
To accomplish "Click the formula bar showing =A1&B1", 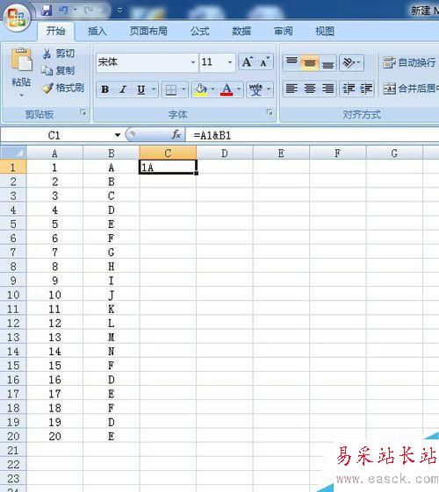I will pos(313,135).
